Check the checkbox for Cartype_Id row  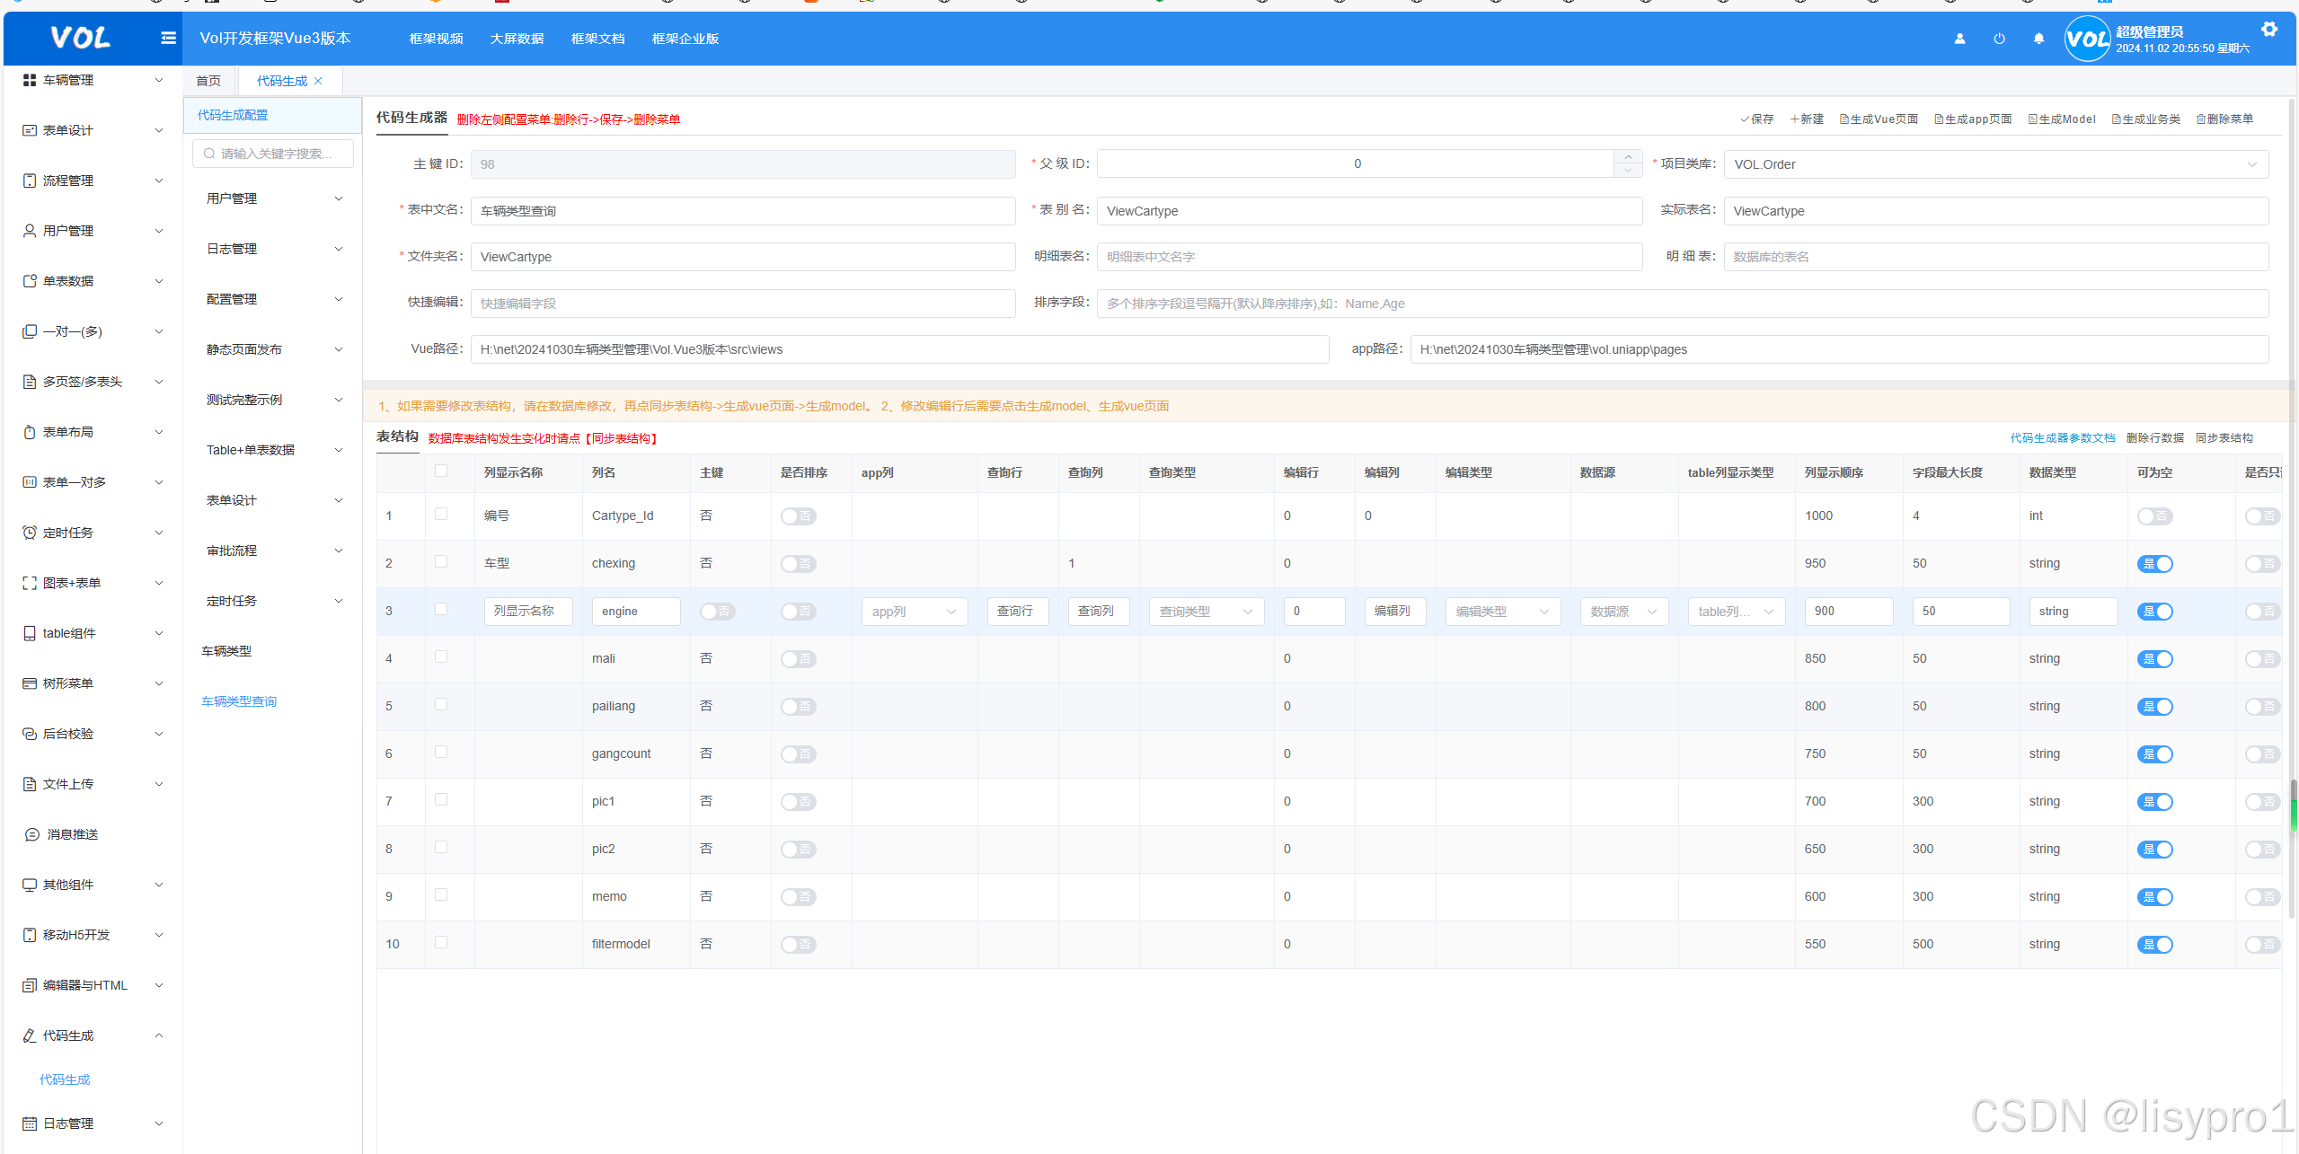pyautogui.click(x=441, y=514)
